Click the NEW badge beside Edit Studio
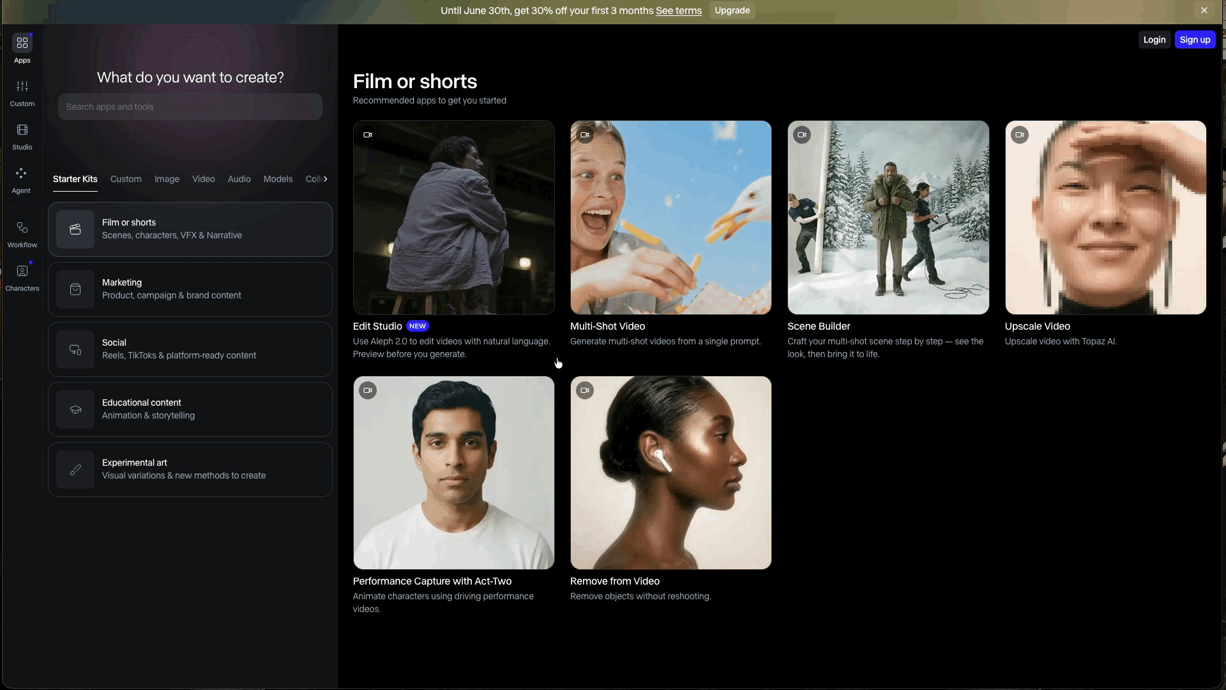The height and width of the screenshot is (690, 1226). click(x=418, y=326)
